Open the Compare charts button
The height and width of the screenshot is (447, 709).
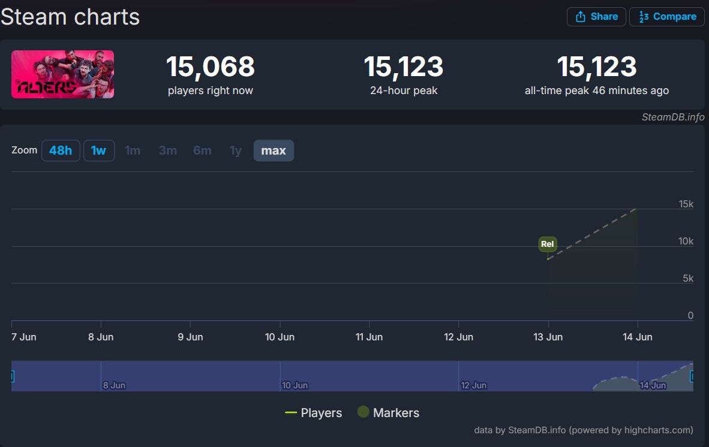666,17
